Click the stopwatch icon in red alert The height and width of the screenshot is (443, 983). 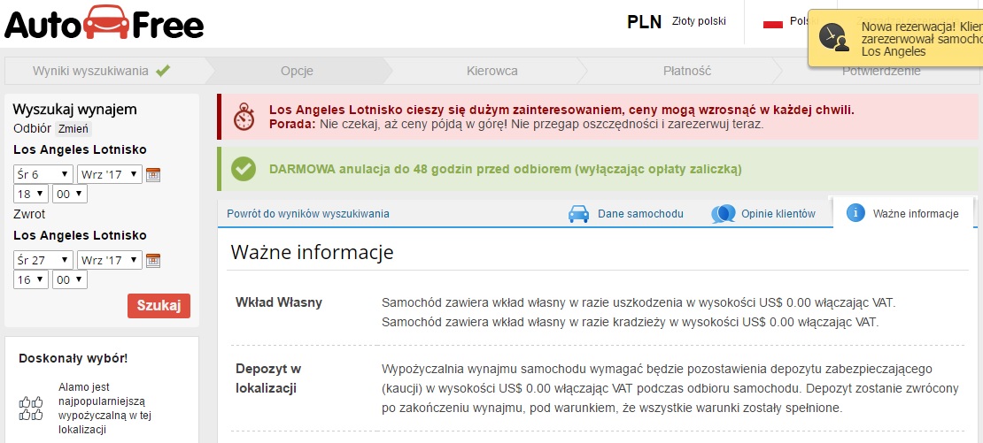pos(244,117)
